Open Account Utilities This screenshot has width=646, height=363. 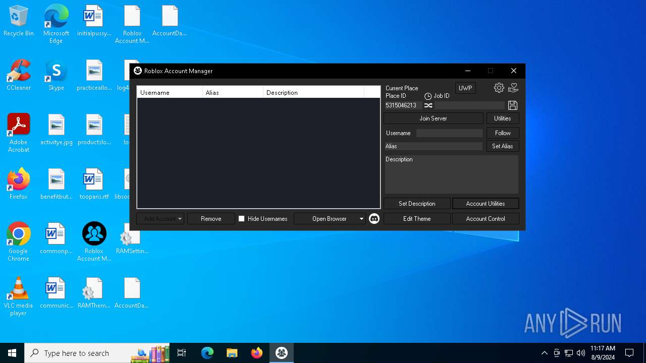[x=486, y=204]
